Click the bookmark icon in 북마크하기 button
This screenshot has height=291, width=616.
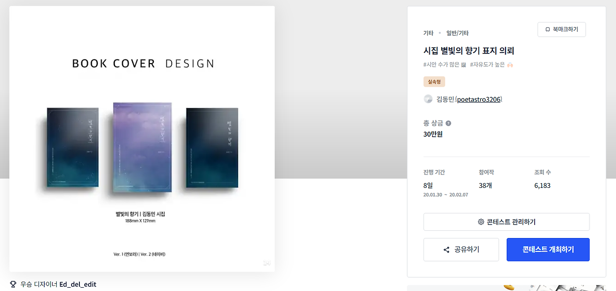pos(548,29)
